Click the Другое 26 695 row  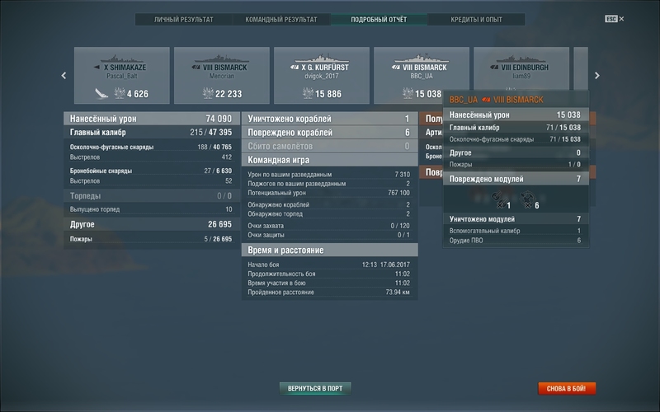click(x=152, y=224)
